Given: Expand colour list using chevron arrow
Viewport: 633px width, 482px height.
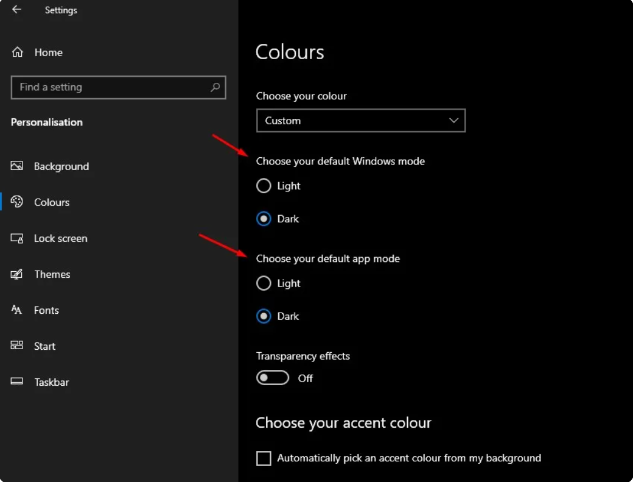Looking at the screenshot, I should (453, 121).
